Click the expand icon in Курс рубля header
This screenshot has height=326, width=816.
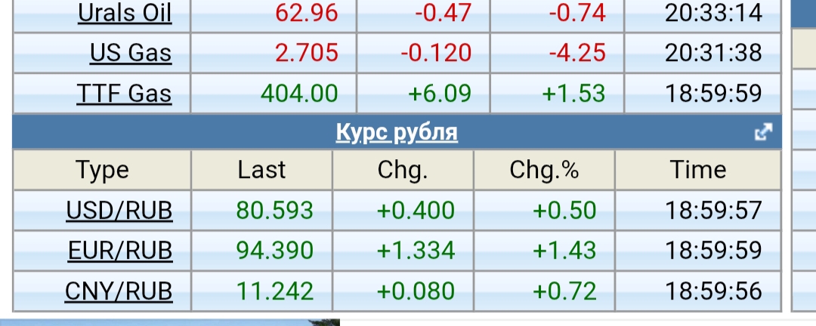coord(763,133)
